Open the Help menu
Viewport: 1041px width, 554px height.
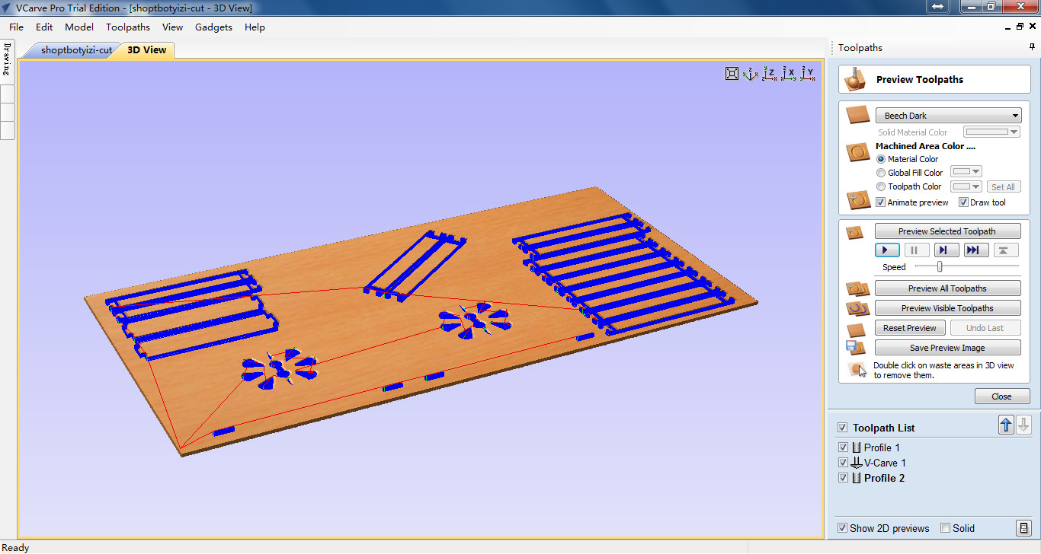point(255,27)
